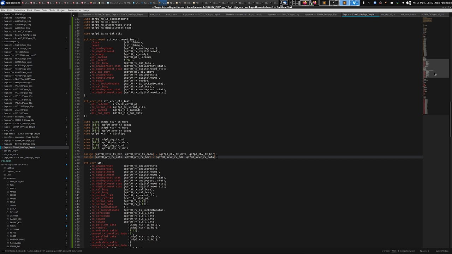452x254 pixels.
Task: Open the C10LP folder icon
Action: pyautogui.click(x=8, y=209)
